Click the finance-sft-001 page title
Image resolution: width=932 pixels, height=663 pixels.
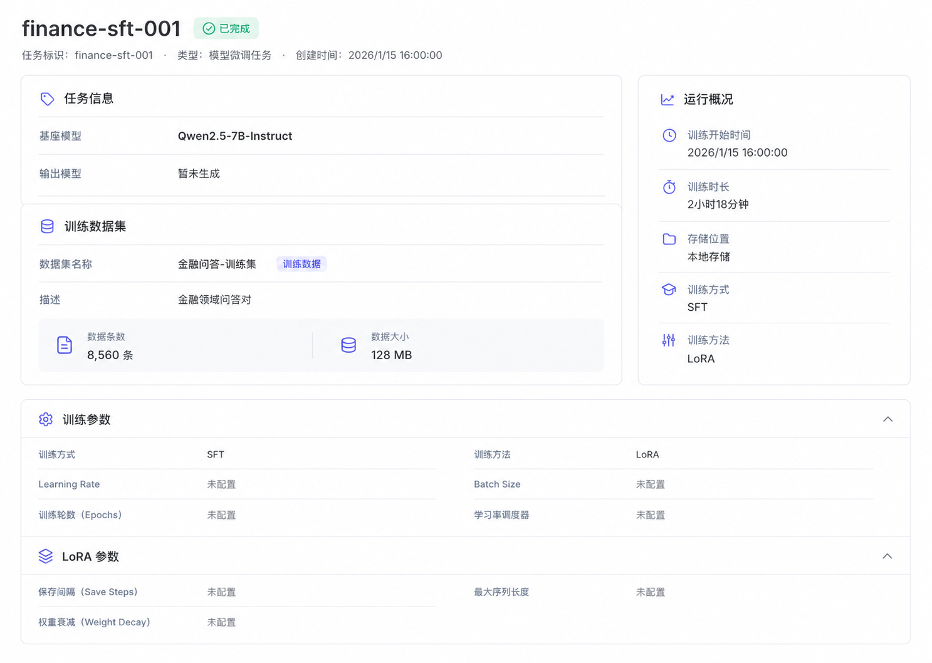click(x=102, y=29)
